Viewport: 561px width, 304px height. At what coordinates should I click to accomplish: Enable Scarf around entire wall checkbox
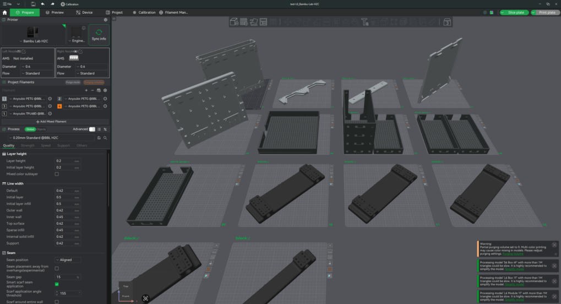coord(57,302)
